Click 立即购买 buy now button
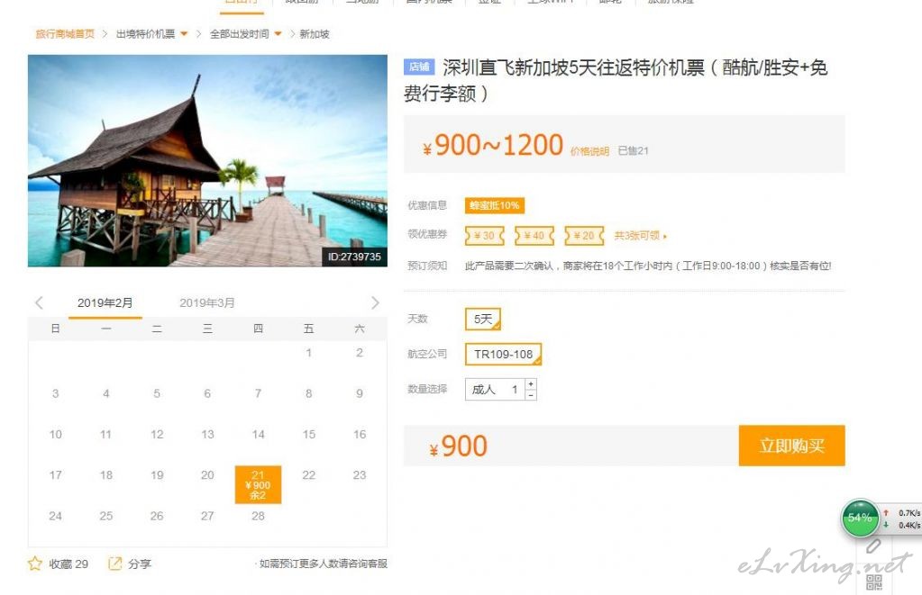This screenshot has height=595, width=922. coord(791,446)
